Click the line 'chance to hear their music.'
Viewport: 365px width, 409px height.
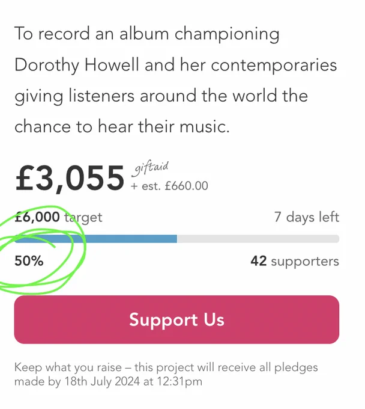click(122, 126)
